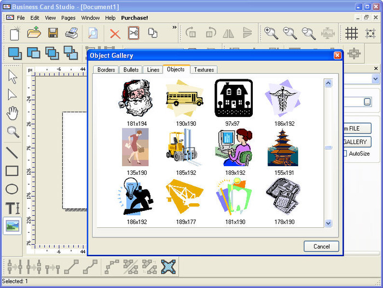Screen dimensions: 383x288
Task: Close the right side panel
Action: (376, 68)
